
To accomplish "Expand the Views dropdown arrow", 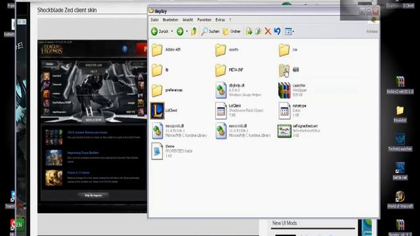I will pyautogui.click(x=293, y=31).
